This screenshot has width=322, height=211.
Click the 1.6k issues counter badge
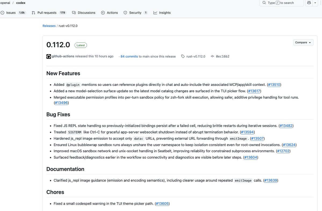(22, 13)
